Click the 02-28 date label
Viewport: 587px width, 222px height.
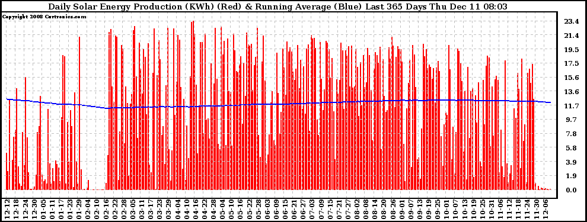(x=124, y=209)
